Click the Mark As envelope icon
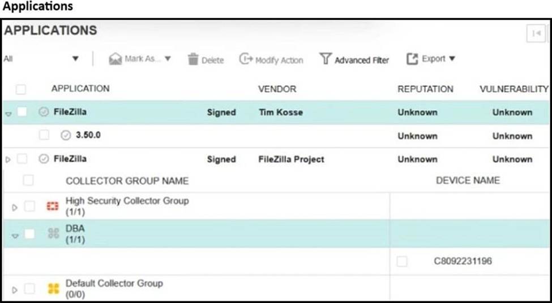The width and height of the screenshot is (552, 303). point(115,59)
